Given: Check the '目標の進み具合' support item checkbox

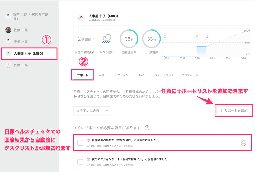Looking at the screenshot, I should click(x=80, y=143).
